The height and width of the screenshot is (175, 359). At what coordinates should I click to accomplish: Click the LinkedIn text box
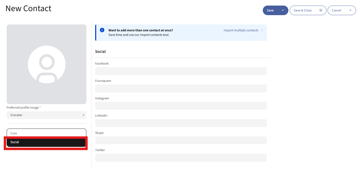click(181, 123)
